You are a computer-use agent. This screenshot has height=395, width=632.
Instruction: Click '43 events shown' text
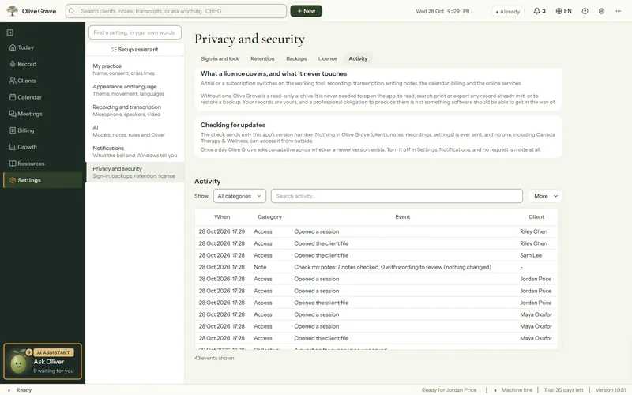pos(214,358)
